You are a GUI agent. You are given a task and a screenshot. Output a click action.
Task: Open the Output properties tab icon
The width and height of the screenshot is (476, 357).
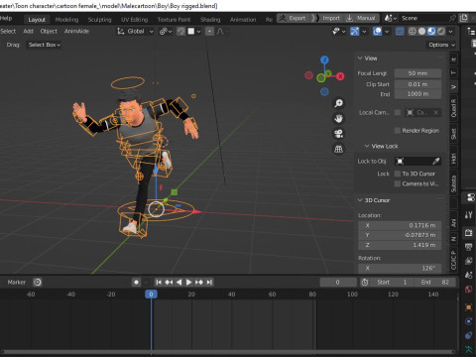[x=469, y=247]
